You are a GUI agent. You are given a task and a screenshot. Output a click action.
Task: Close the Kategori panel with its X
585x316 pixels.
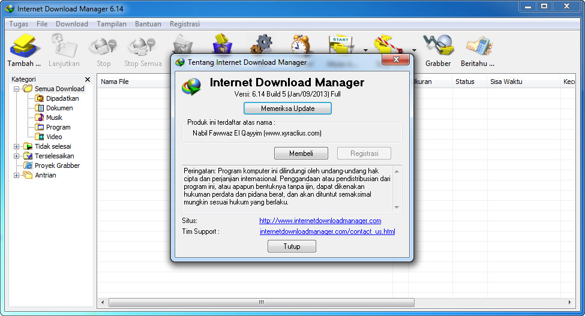click(88, 79)
